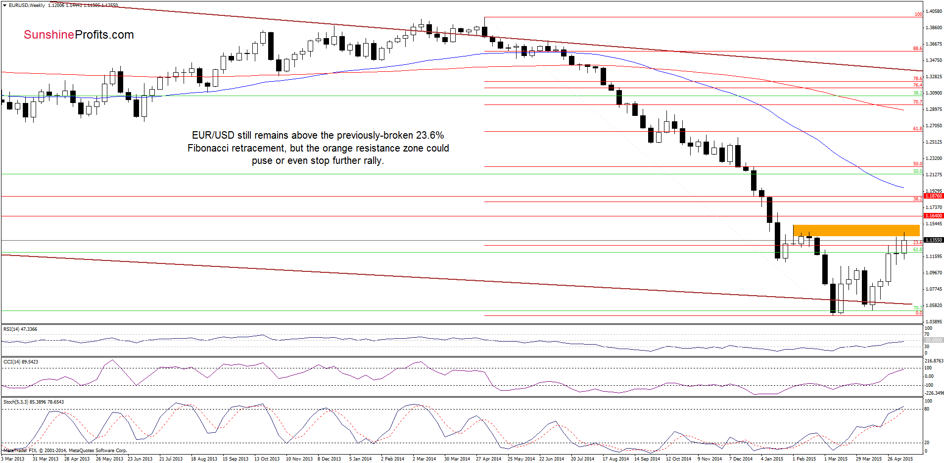Viewport: 944px width, 463px height.
Task: Click the orange resistance zone rectangle
Action: tap(856, 230)
